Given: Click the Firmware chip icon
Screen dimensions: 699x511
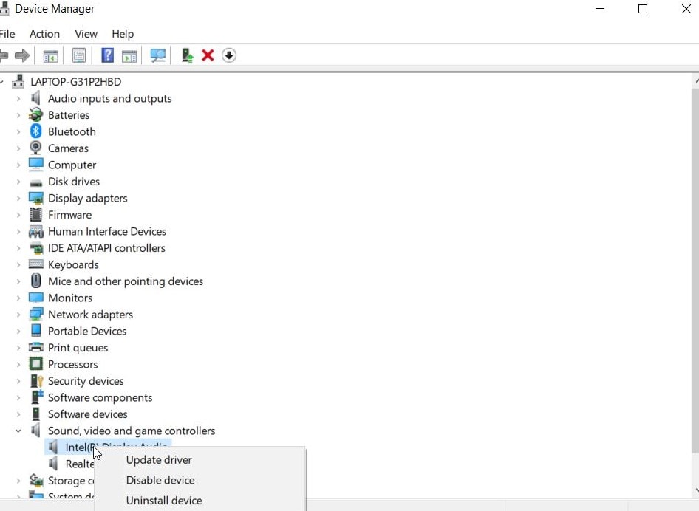Looking at the screenshot, I should click(35, 214).
